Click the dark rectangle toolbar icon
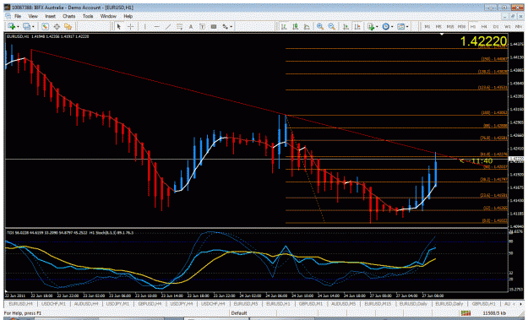Viewport: 528px width, 320px height. 214,26
